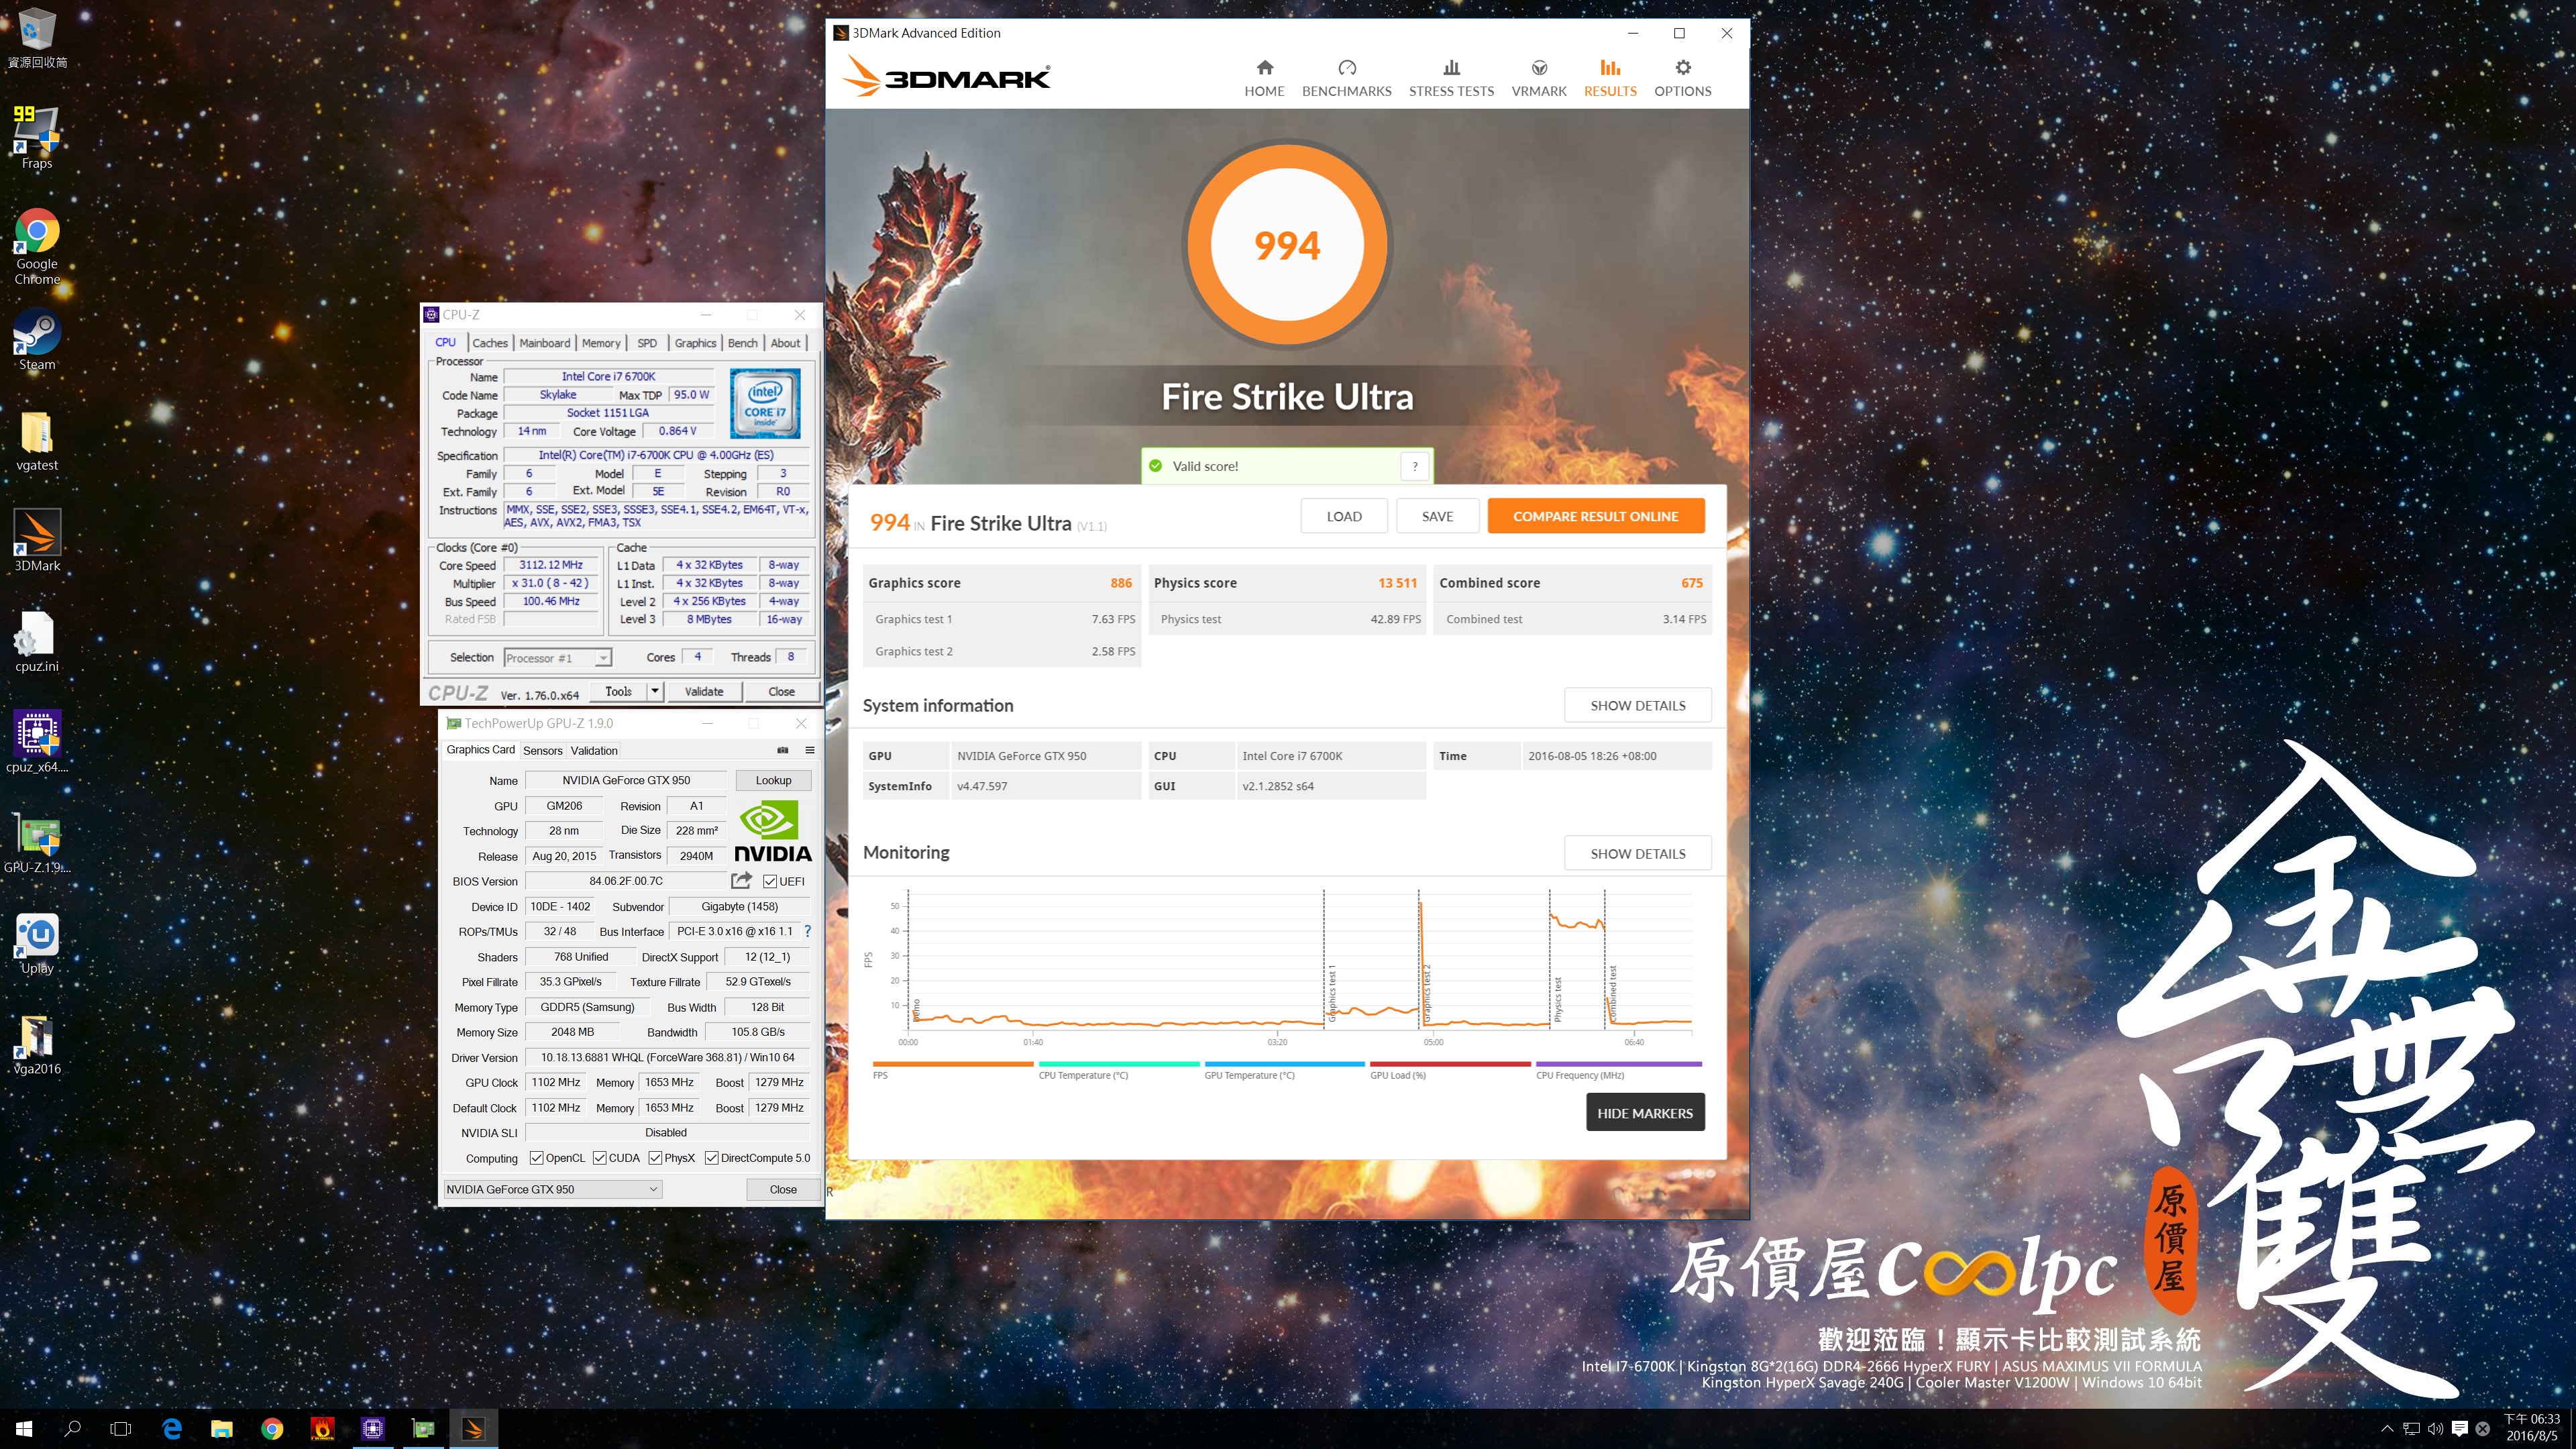This screenshot has width=2576, height=1449.
Task: Open Windows Start menu
Action: [24, 1429]
